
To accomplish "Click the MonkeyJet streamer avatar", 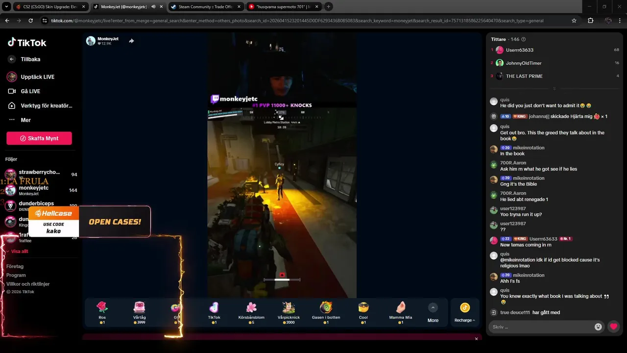I will coord(91,41).
